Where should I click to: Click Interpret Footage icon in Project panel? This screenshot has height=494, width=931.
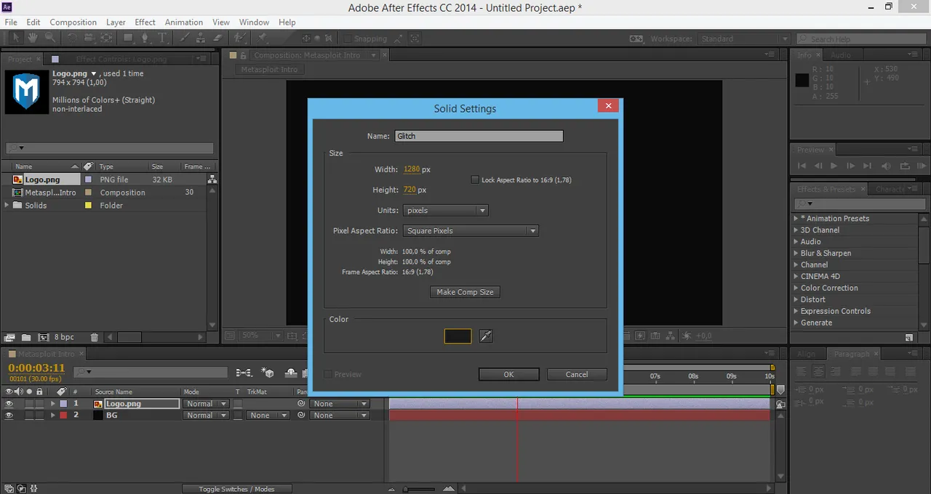[9, 337]
